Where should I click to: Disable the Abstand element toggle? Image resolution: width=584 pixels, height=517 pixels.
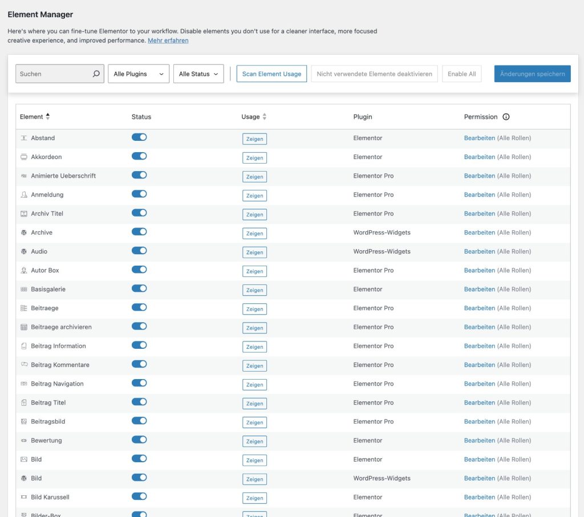pos(139,137)
